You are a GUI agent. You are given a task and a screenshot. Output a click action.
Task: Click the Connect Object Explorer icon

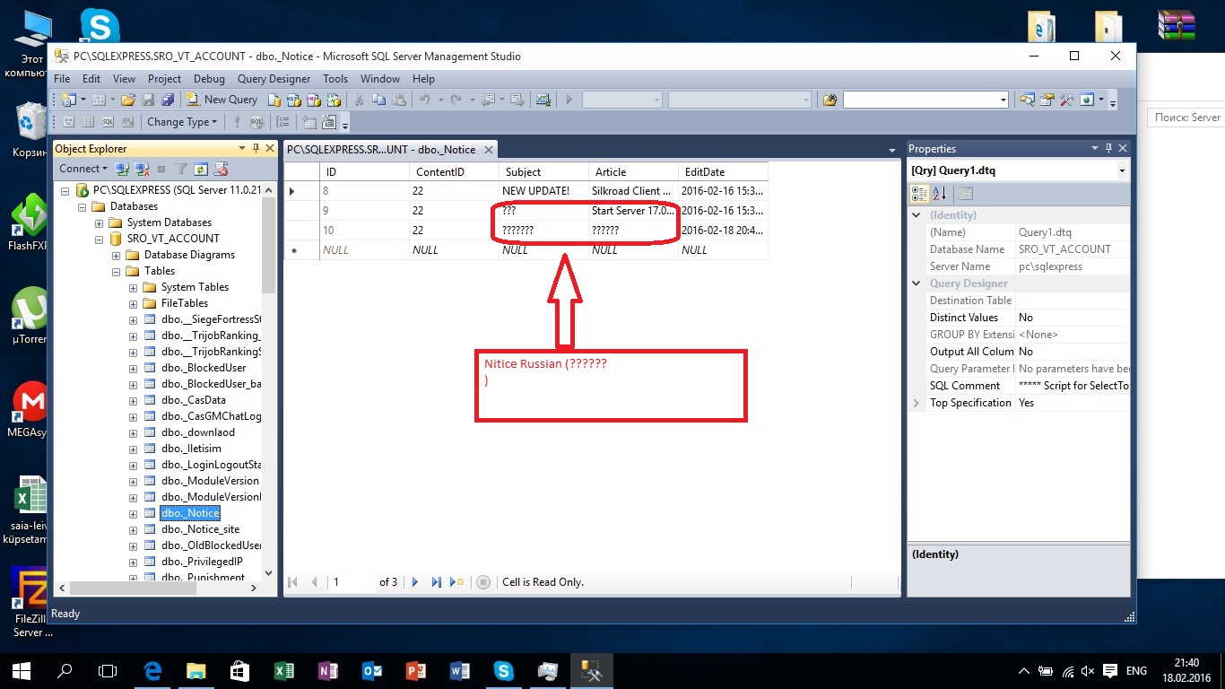coord(123,169)
